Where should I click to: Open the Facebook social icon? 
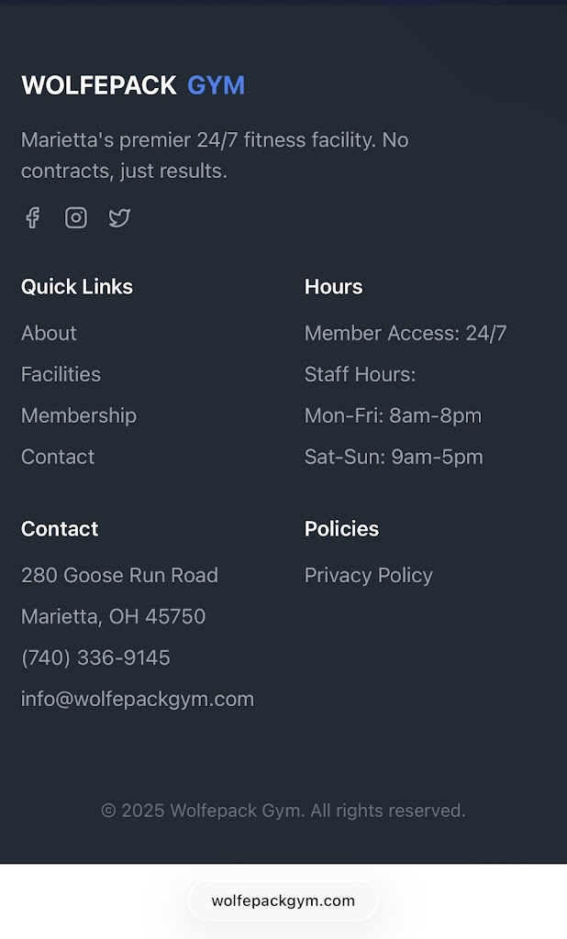click(32, 217)
